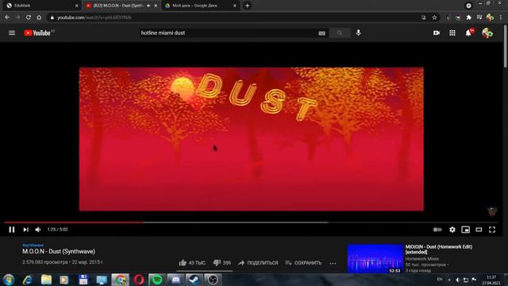Open Discord from the taskbar
This screenshot has height=286, width=508.
pos(175,280)
